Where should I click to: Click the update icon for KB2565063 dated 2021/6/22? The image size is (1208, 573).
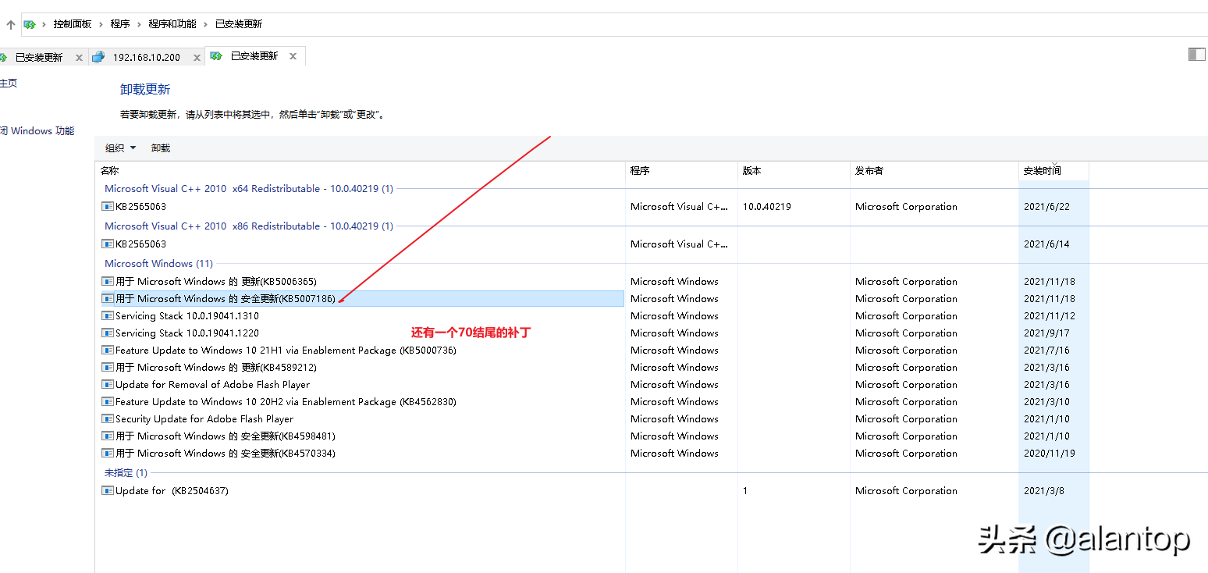[108, 207]
